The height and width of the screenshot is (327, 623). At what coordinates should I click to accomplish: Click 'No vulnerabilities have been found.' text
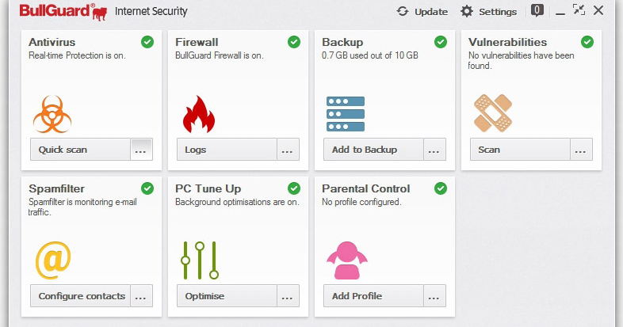pyautogui.click(x=521, y=60)
